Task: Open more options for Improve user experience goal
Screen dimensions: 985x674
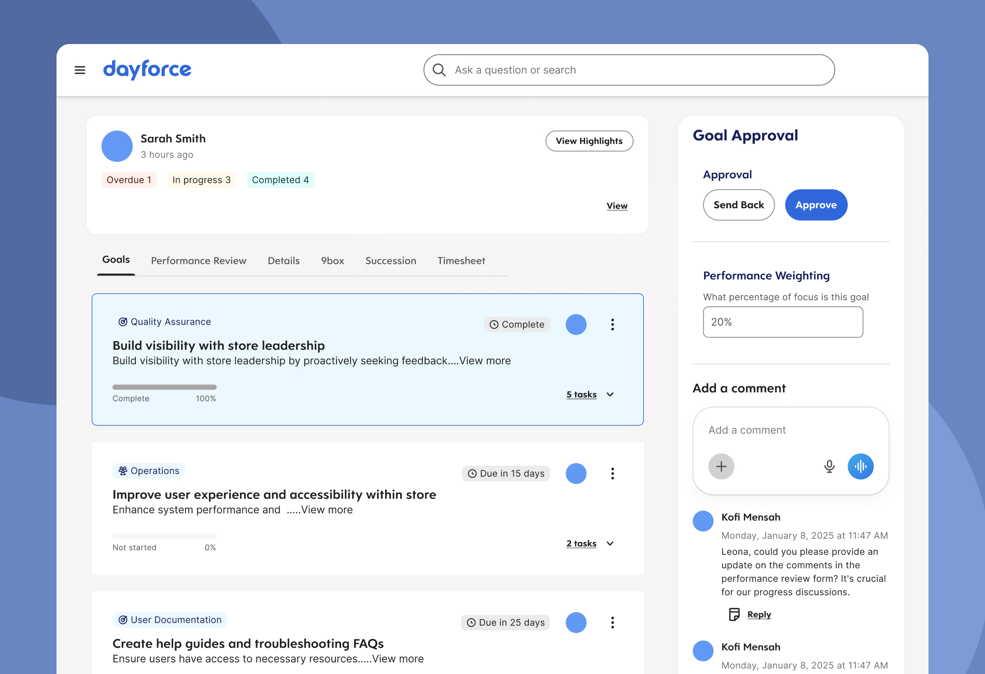Action: 612,474
